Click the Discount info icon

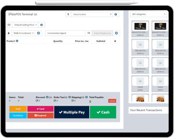[47, 97]
